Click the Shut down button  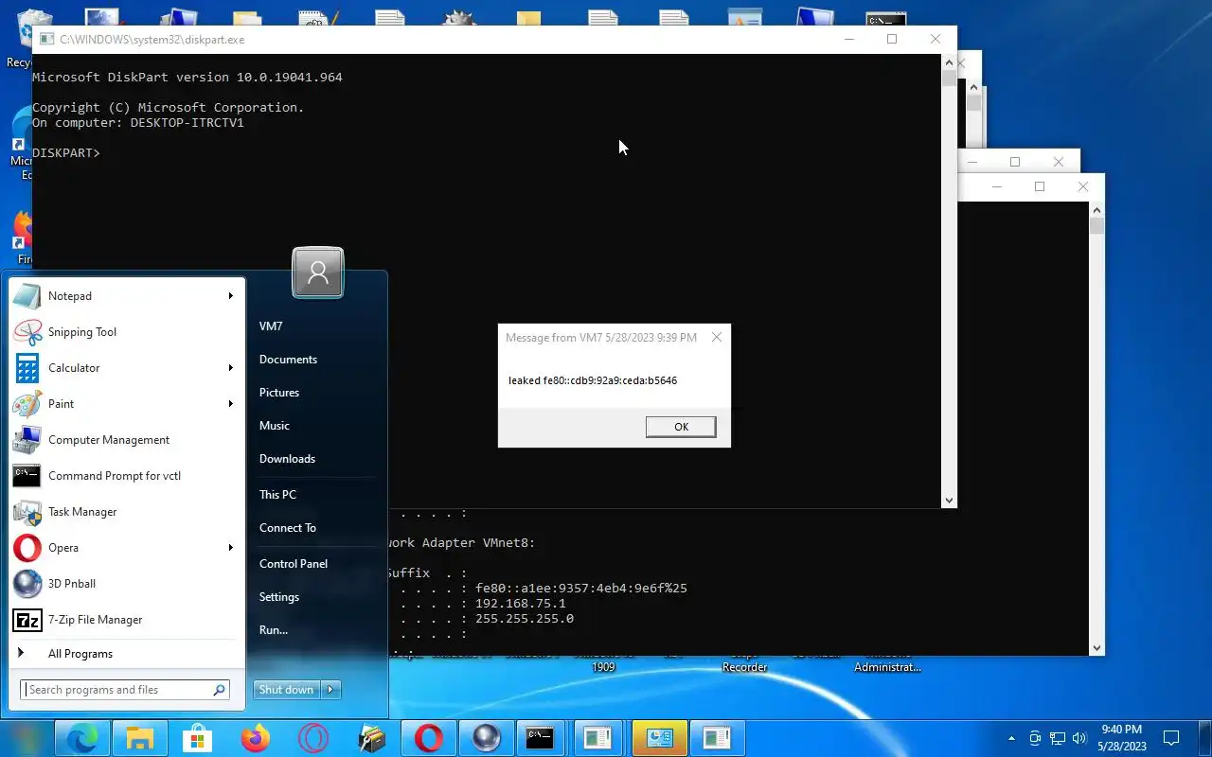[x=287, y=690]
